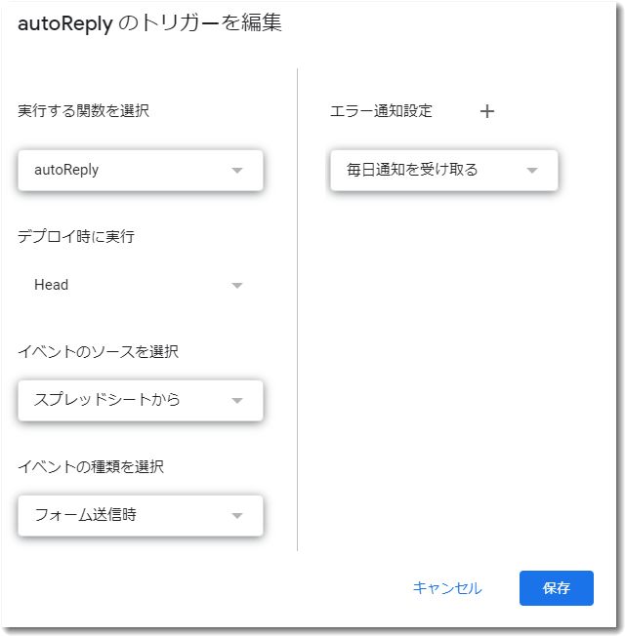Add an error notification with plus icon
The height and width of the screenshot is (636, 625).
click(x=487, y=111)
